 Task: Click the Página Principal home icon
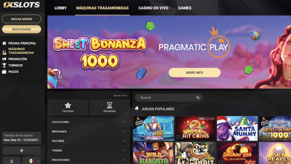coord(4,43)
